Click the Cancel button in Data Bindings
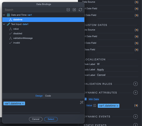Screen dimensions: 142x126 [36, 119]
